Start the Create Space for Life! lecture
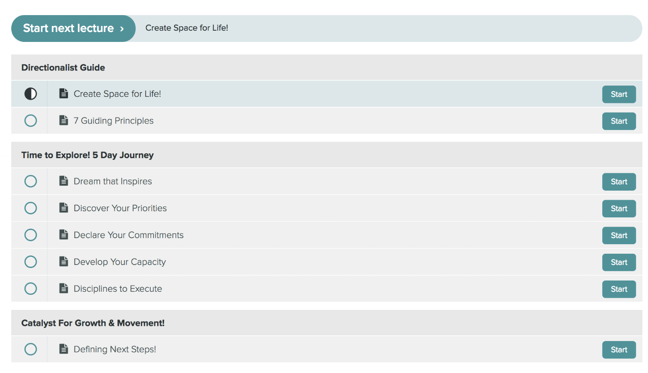The width and height of the screenshot is (648, 373). tap(619, 94)
